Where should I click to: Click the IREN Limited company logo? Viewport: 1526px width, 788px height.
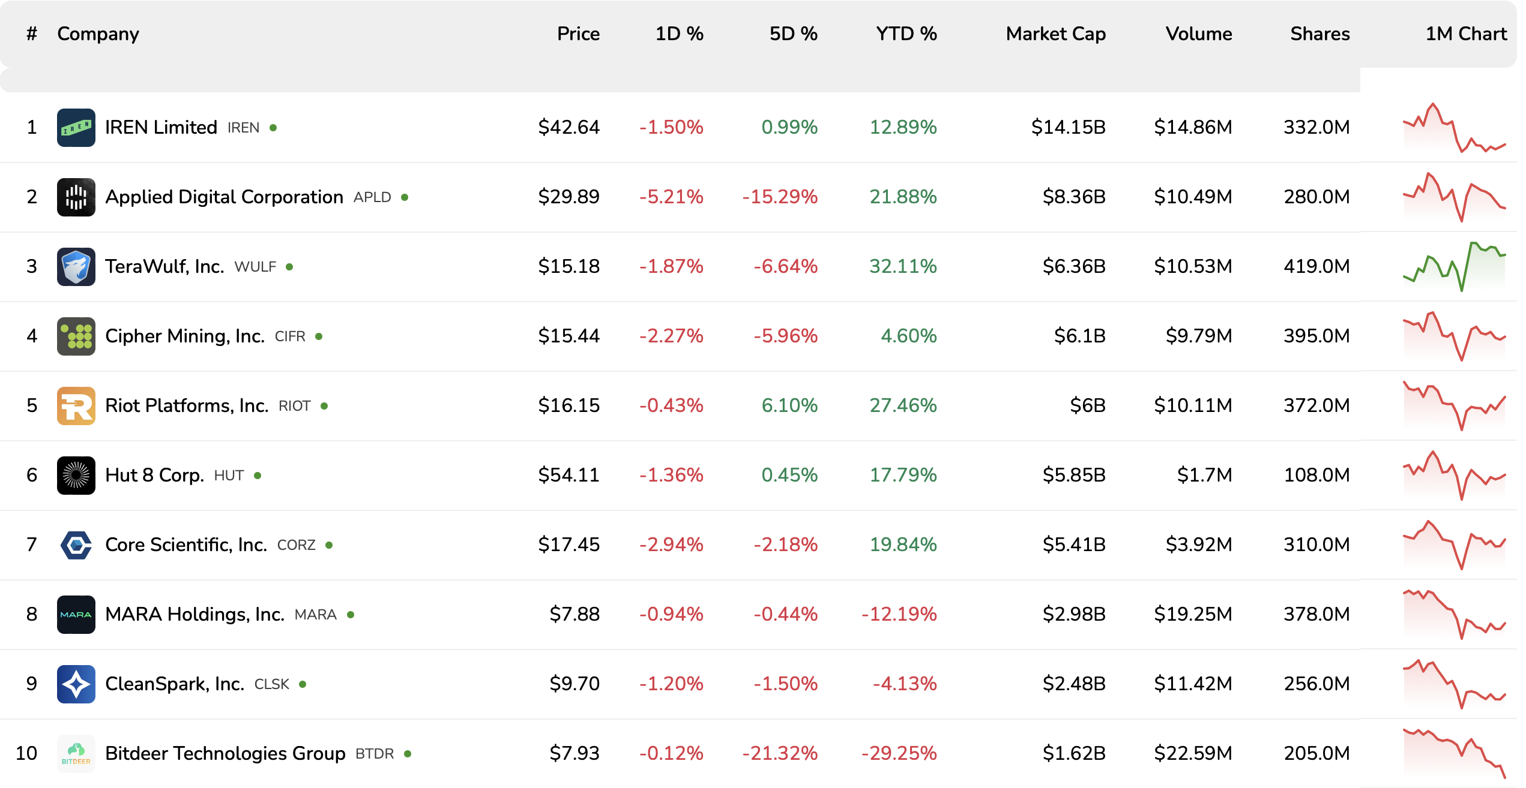click(x=76, y=127)
